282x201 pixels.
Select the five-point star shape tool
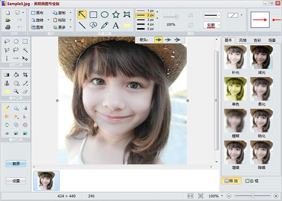[x=116, y=15]
